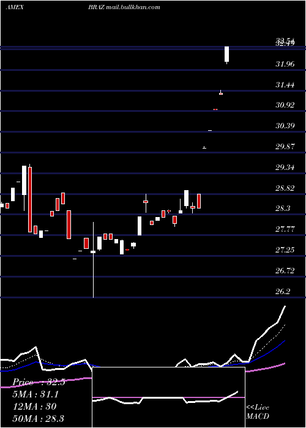The width and height of the screenshot is (306, 428).
Task: Click the MACD inset chart line
Action: 165,398
